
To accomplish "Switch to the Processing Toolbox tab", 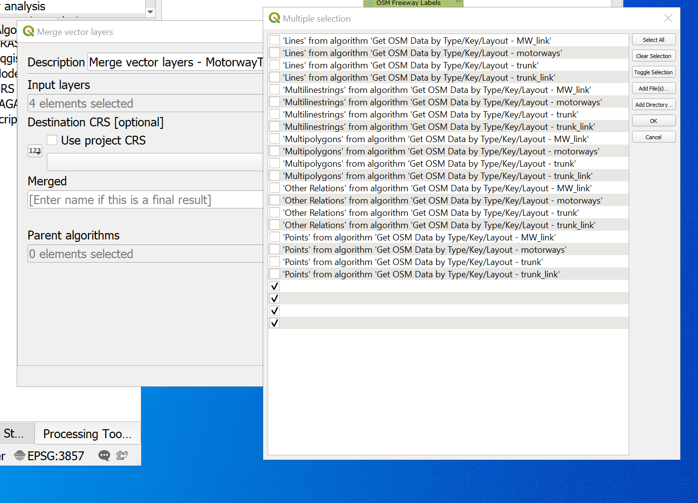I will (x=87, y=433).
